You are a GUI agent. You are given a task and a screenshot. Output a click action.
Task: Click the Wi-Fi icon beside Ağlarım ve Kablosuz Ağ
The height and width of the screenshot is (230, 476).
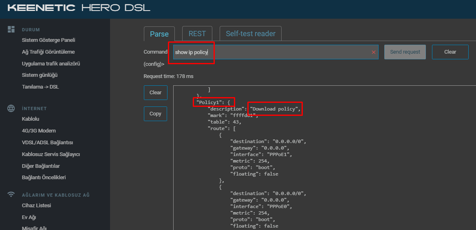[x=11, y=195]
